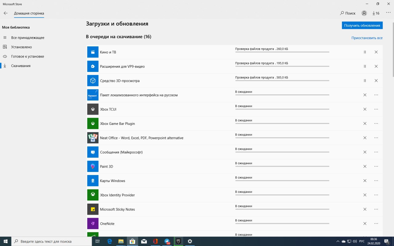Cancel the Xbox TCUI queued download

[365, 109]
